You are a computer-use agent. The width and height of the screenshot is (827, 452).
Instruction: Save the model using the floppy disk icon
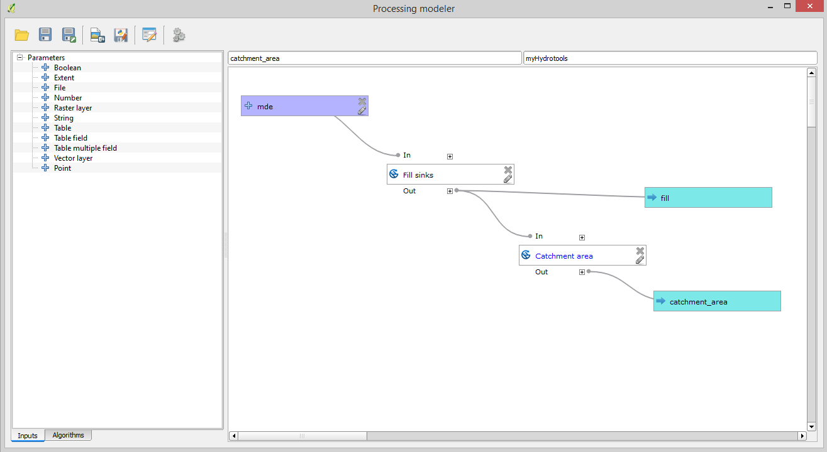(x=45, y=35)
